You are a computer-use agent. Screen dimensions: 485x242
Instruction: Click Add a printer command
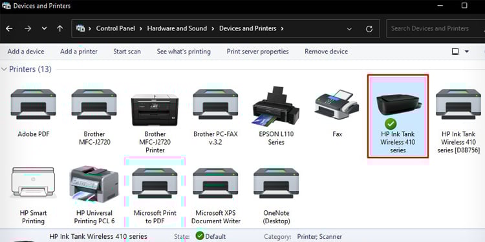click(79, 52)
